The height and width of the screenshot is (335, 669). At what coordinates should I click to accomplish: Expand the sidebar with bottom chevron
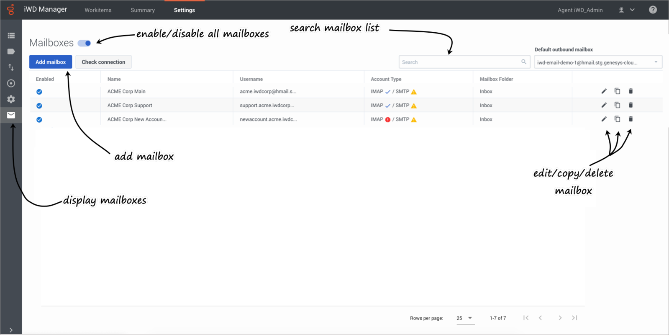pyautogui.click(x=11, y=330)
